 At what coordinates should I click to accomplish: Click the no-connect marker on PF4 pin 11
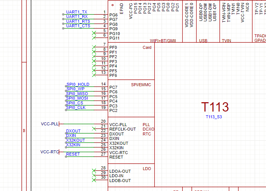coord(94,66)
